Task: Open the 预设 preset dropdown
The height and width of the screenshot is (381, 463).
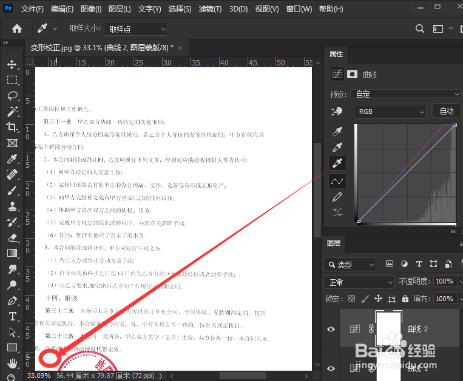Action: pos(405,94)
